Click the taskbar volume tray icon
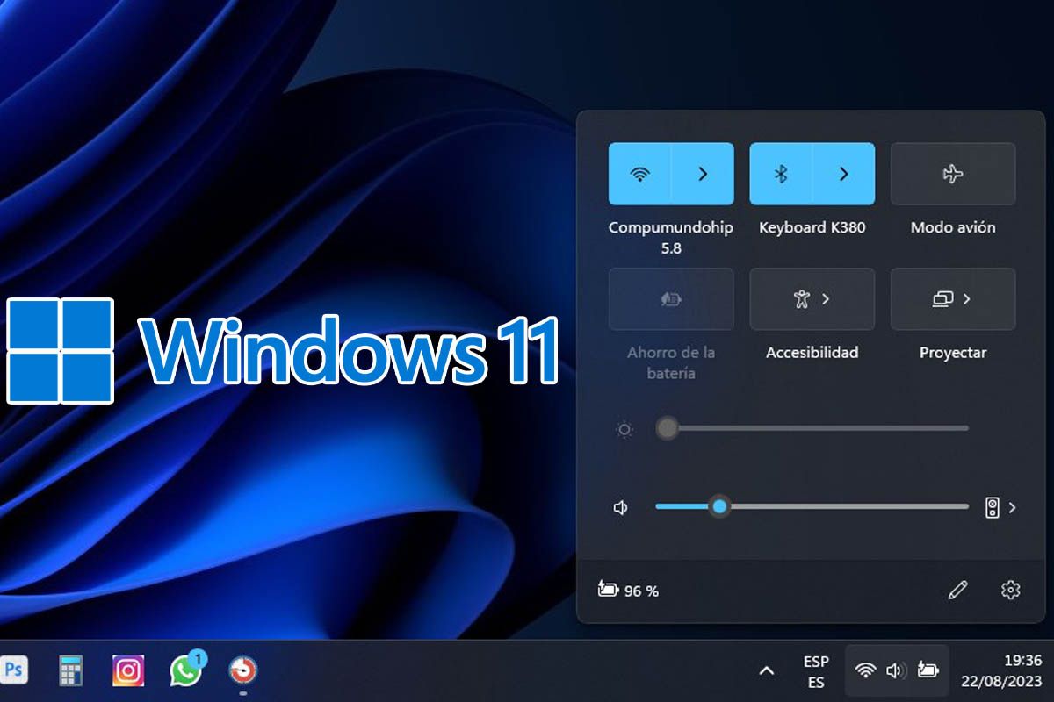Viewport: 1054px width, 702px height. 896,671
